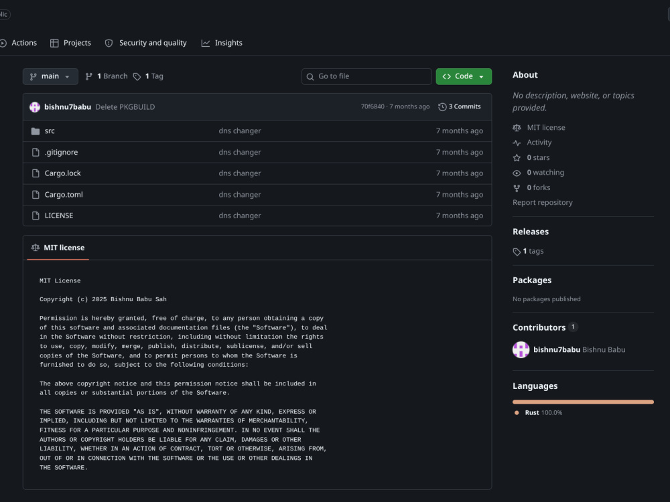Click the search icon in Go to file
The width and height of the screenshot is (670, 502).
pyautogui.click(x=310, y=77)
